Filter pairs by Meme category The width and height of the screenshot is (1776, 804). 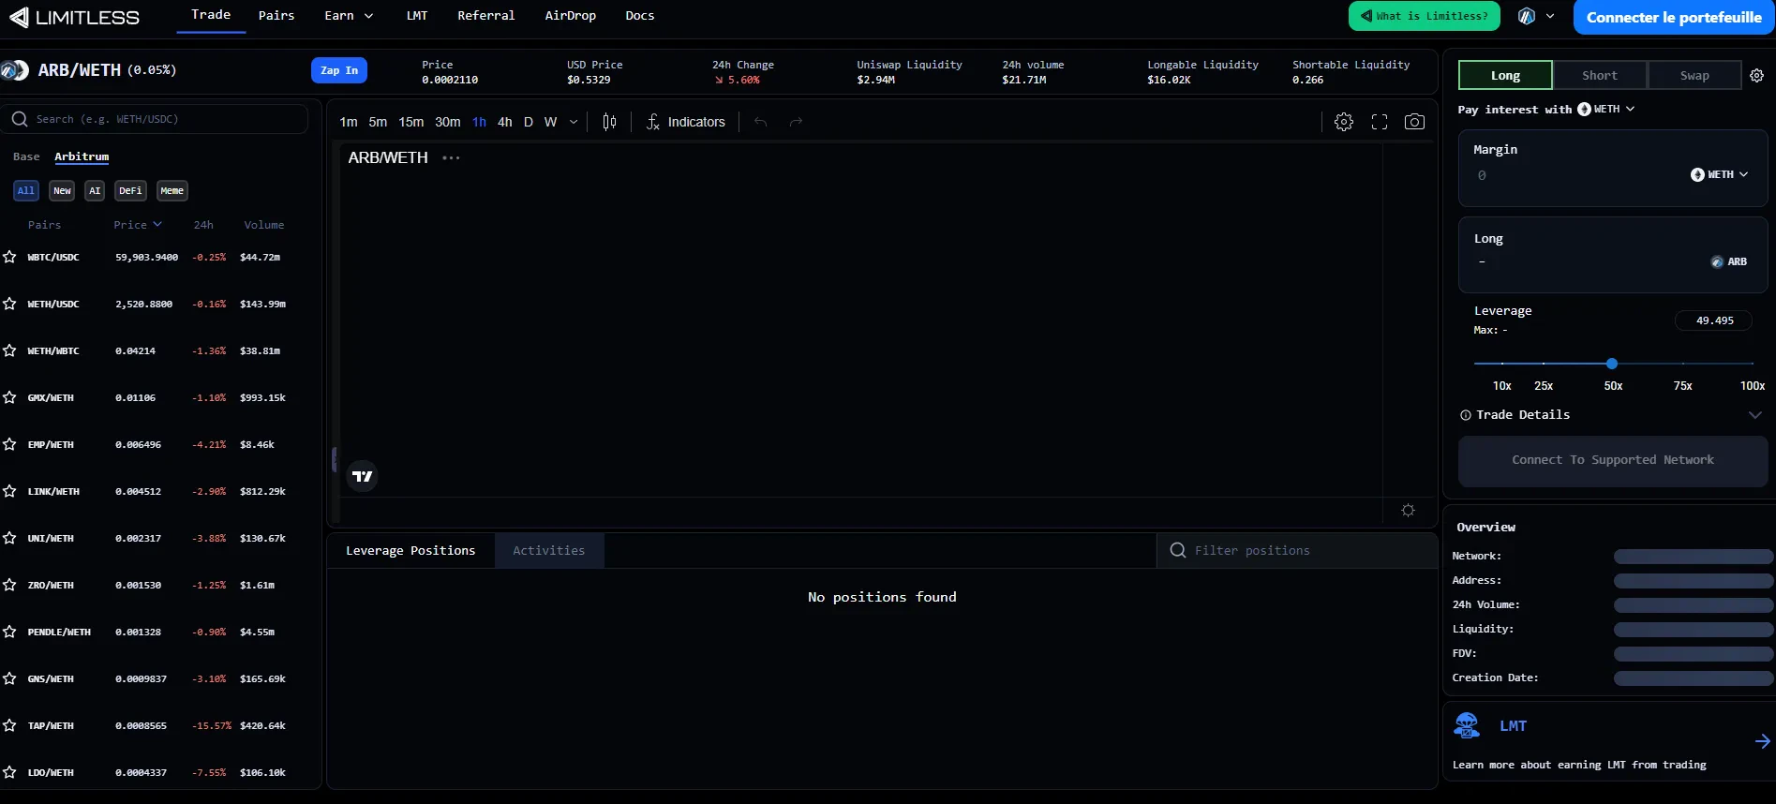tap(172, 191)
